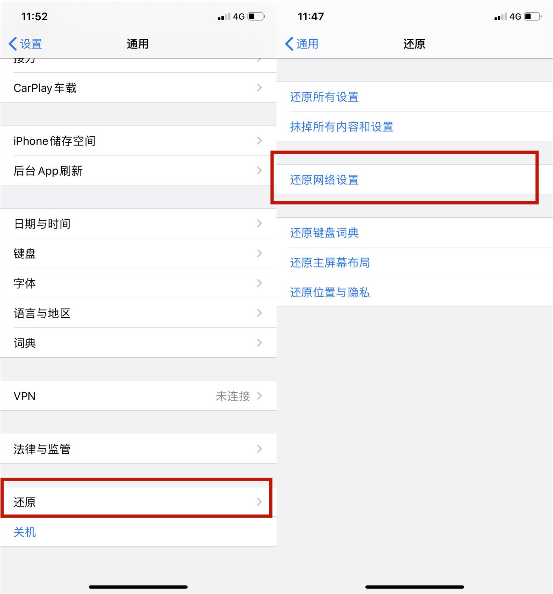Open the CarPlay 车载 settings row

138,88
